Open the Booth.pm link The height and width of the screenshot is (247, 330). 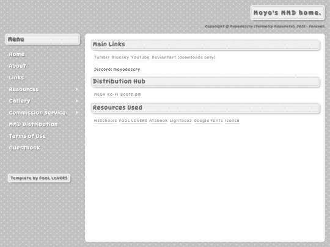click(131, 95)
